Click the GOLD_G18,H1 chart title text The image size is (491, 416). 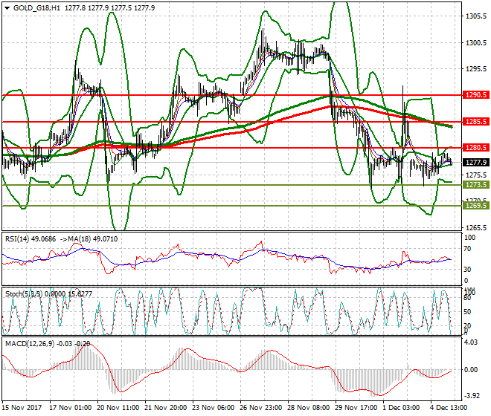(x=35, y=7)
